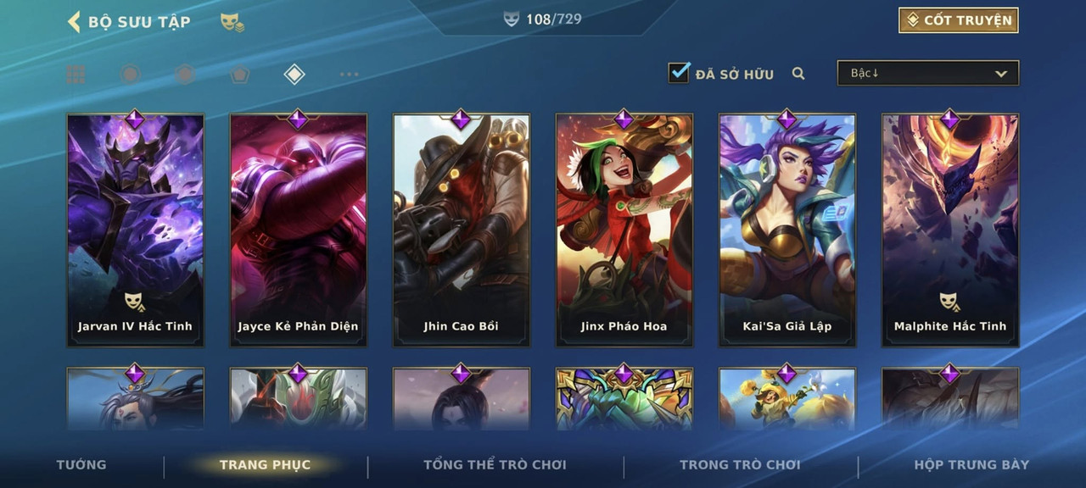Image resolution: width=1086 pixels, height=488 pixels.
Task: Switch to the Tướng tab
Action: click(x=81, y=464)
